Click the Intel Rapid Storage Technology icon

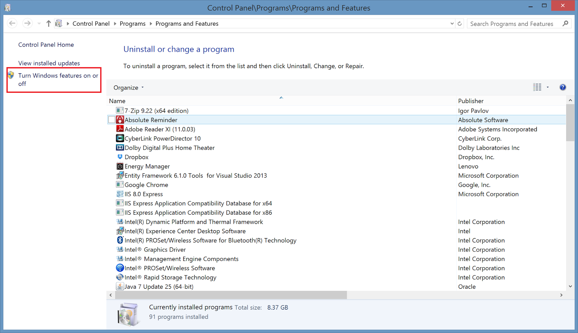(x=120, y=277)
